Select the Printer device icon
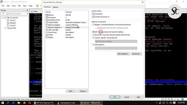This screenshot has height=105, width=187. coord(47,35)
